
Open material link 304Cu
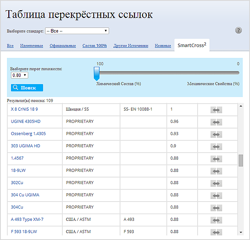[17, 207]
